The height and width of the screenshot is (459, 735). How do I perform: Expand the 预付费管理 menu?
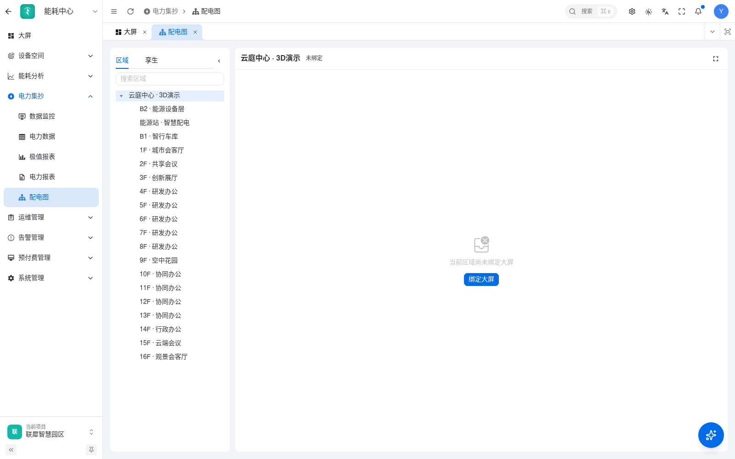[51, 257]
